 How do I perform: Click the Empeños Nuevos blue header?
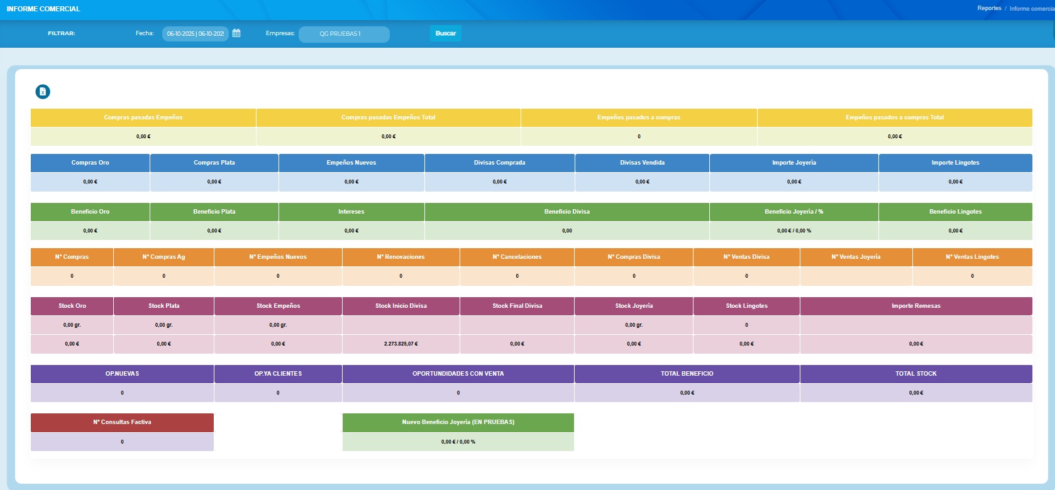[351, 163]
